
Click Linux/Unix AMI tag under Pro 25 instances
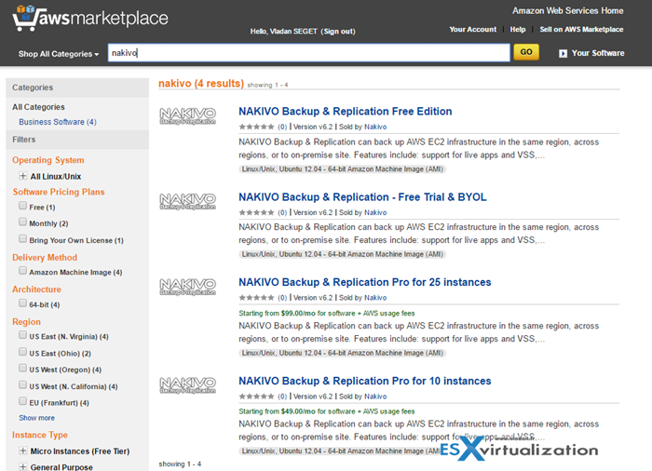click(342, 353)
